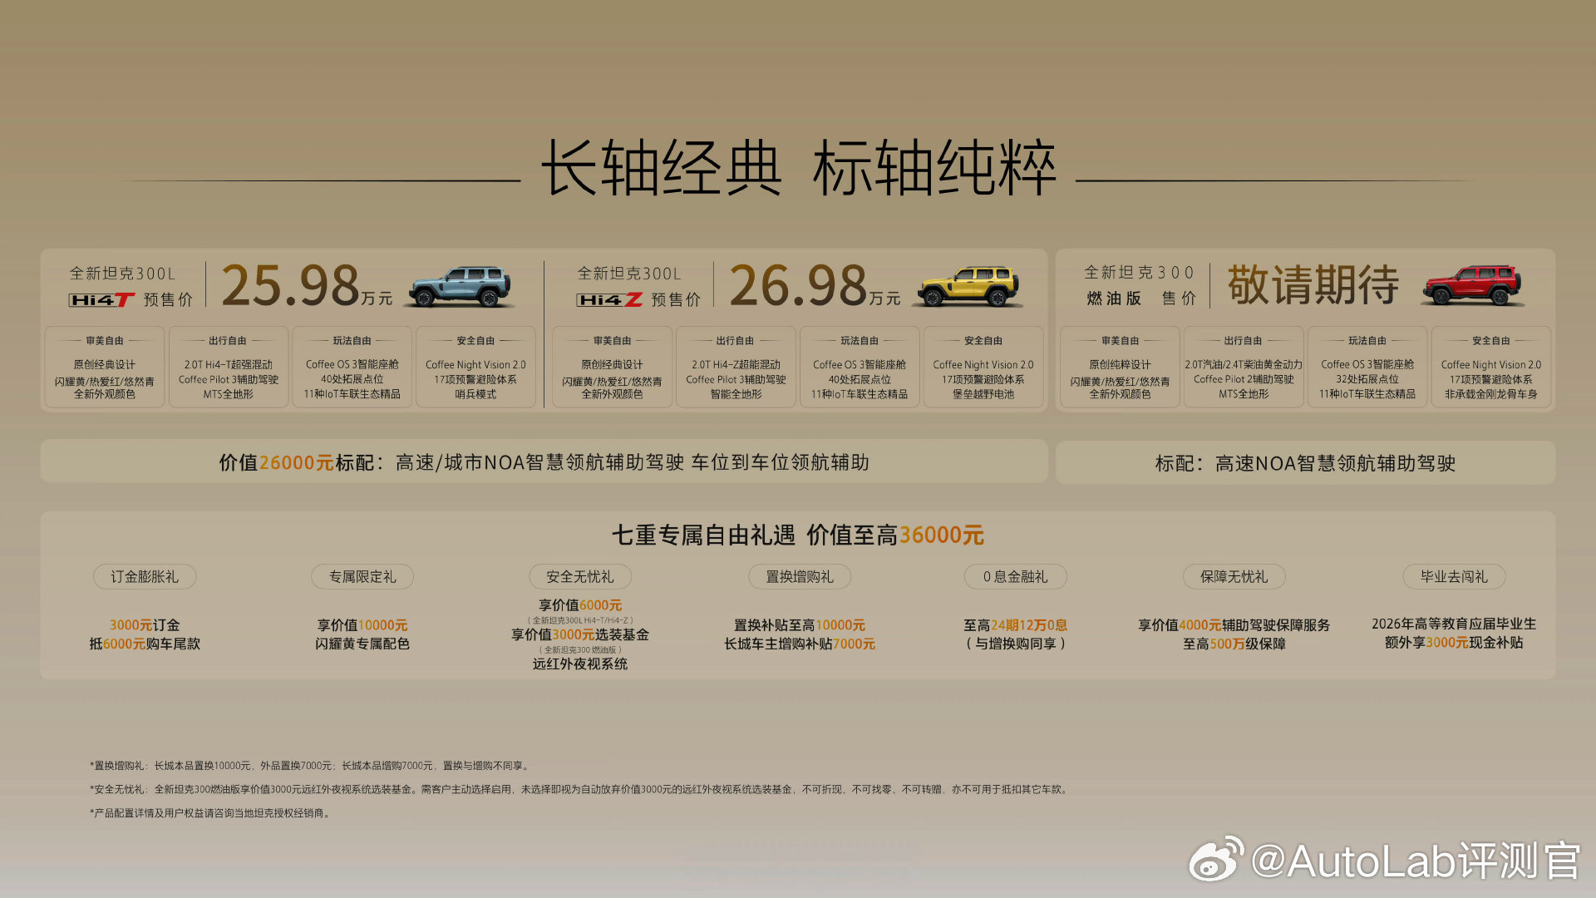The image size is (1596, 898).
Task: Open the 2.0T Hi4-Z超能混动 feature card
Action: click(736, 367)
